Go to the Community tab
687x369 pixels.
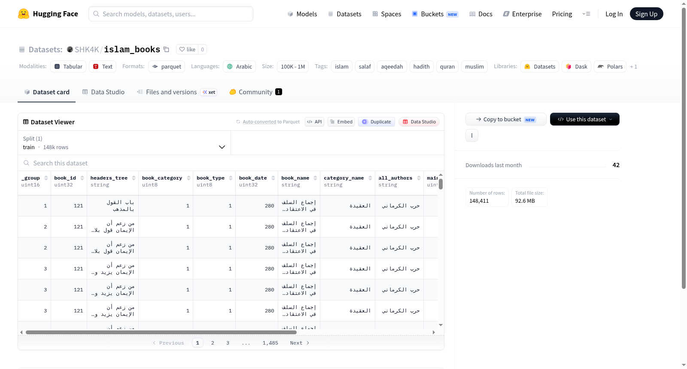[255, 92]
